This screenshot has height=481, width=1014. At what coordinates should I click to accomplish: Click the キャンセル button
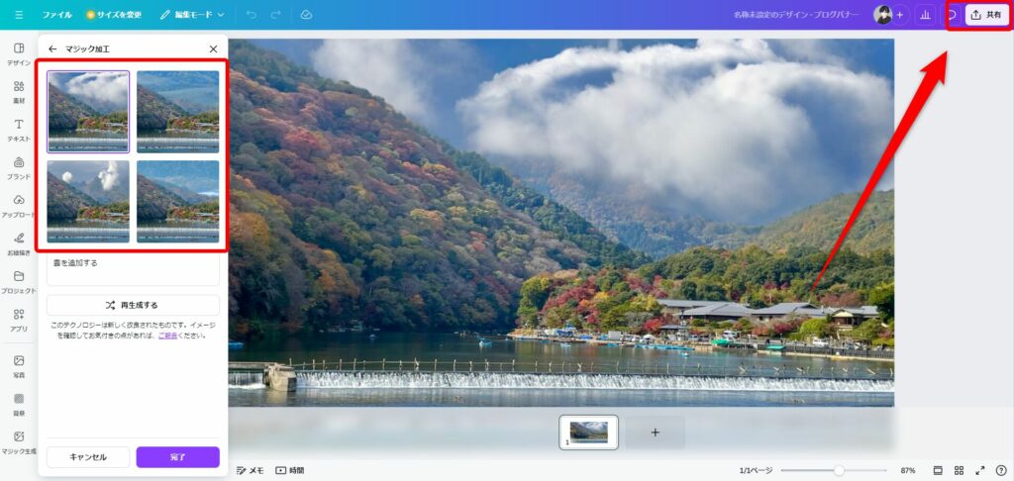88,457
